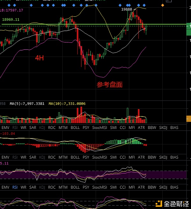Select EMV tab beneath the volume panel
The width and height of the screenshot is (191, 209).
[5, 128]
